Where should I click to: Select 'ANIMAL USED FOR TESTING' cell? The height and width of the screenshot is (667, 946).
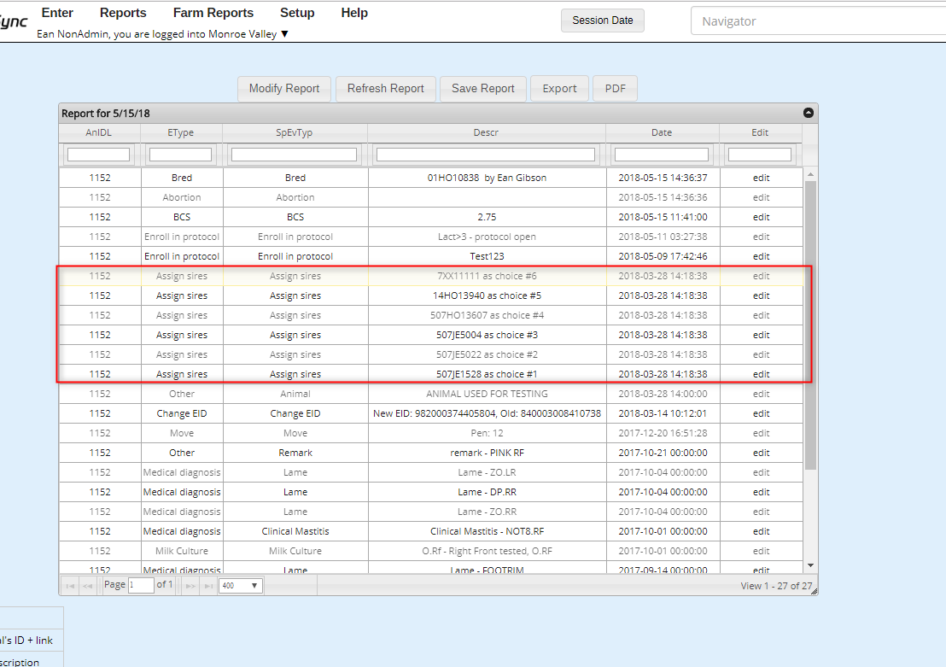point(487,394)
